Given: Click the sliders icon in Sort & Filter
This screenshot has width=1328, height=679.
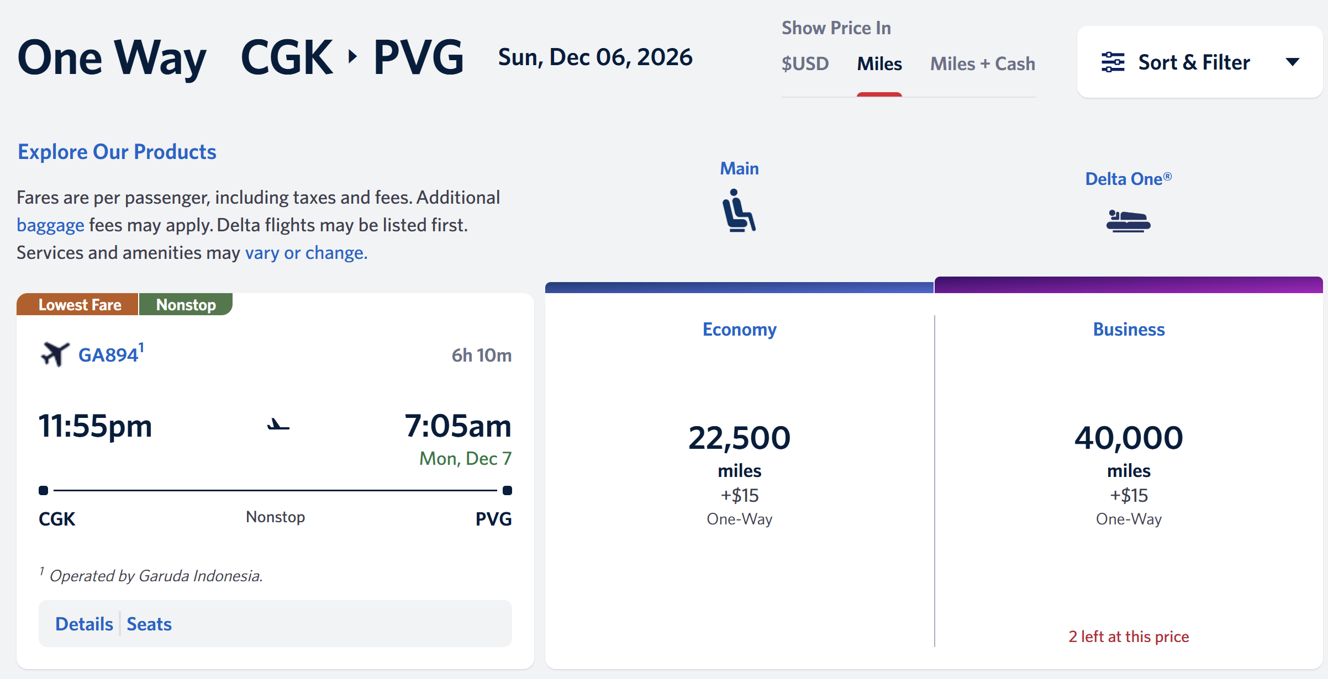Looking at the screenshot, I should click(x=1113, y=62).
